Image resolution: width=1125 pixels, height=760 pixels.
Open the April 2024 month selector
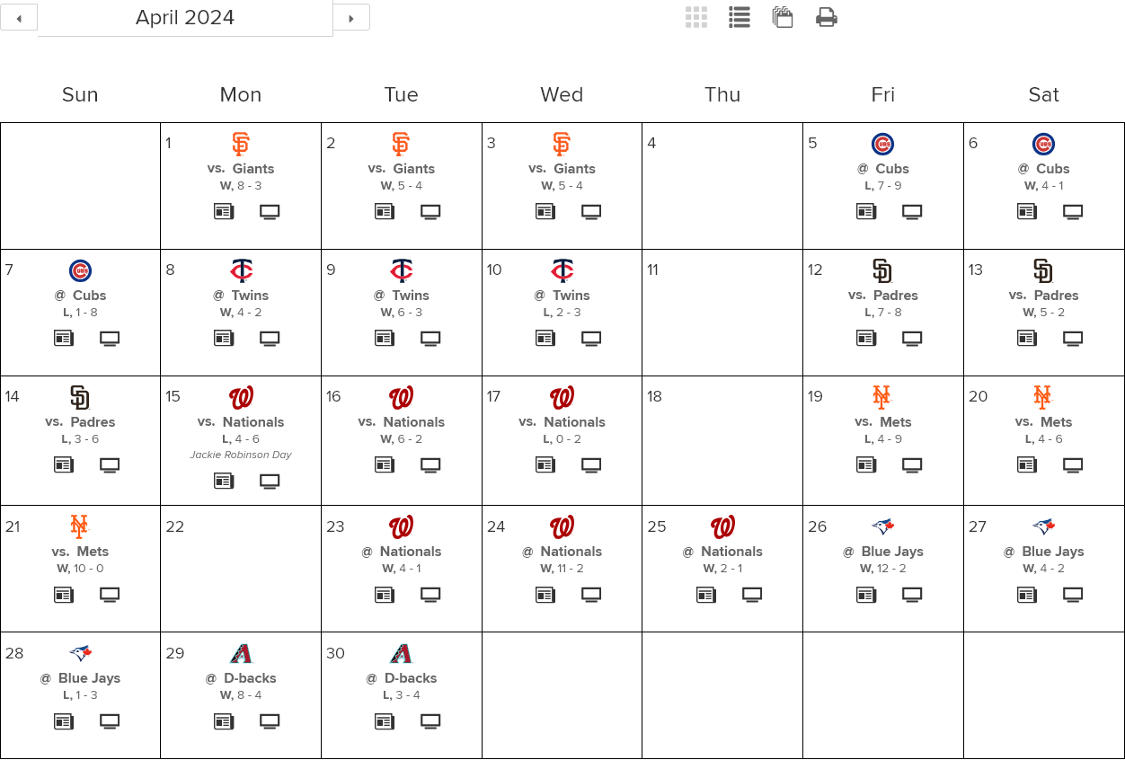[185, 18]
